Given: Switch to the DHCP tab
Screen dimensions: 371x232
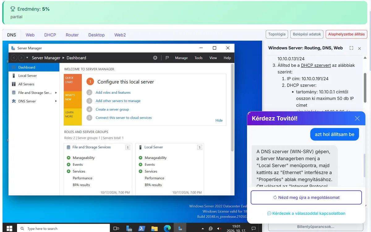Looking at the screenshot, I should click(50, 35).
